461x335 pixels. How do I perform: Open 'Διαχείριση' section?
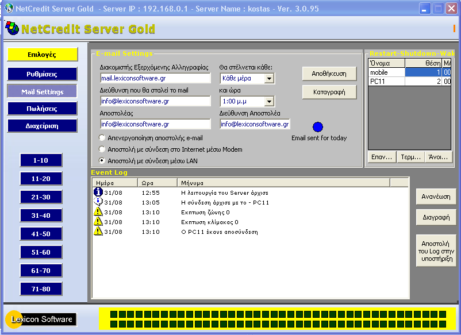click(43, 126)
